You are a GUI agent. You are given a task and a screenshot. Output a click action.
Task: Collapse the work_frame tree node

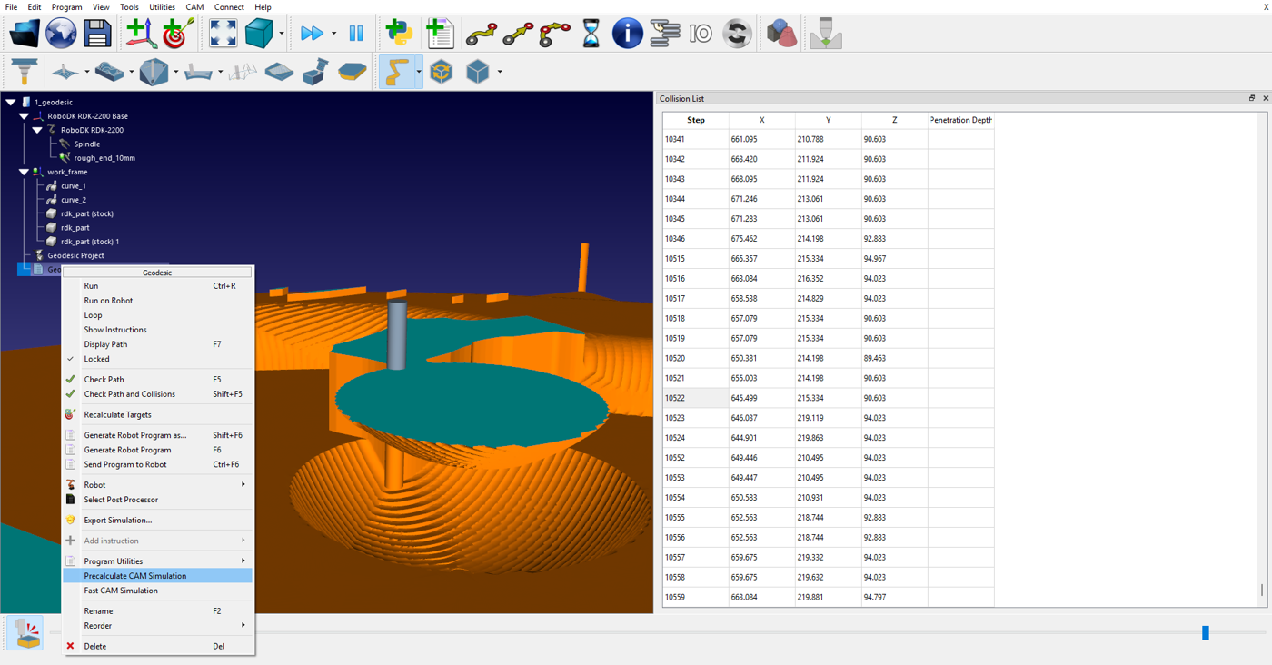tap(24, 172)
